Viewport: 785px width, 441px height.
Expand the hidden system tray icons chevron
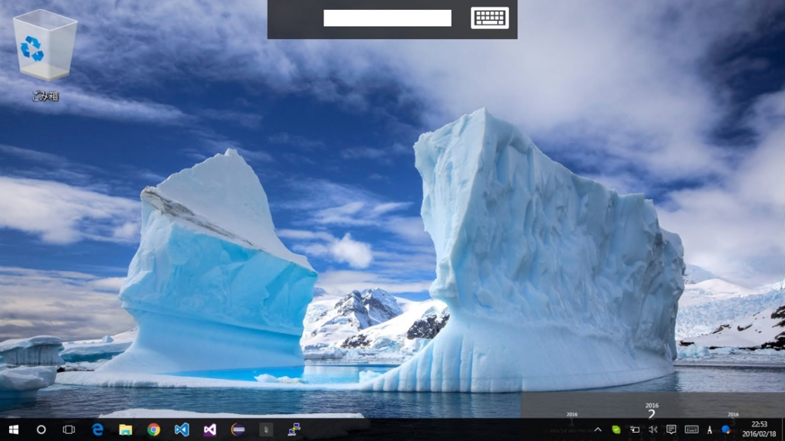click(598, 430)
